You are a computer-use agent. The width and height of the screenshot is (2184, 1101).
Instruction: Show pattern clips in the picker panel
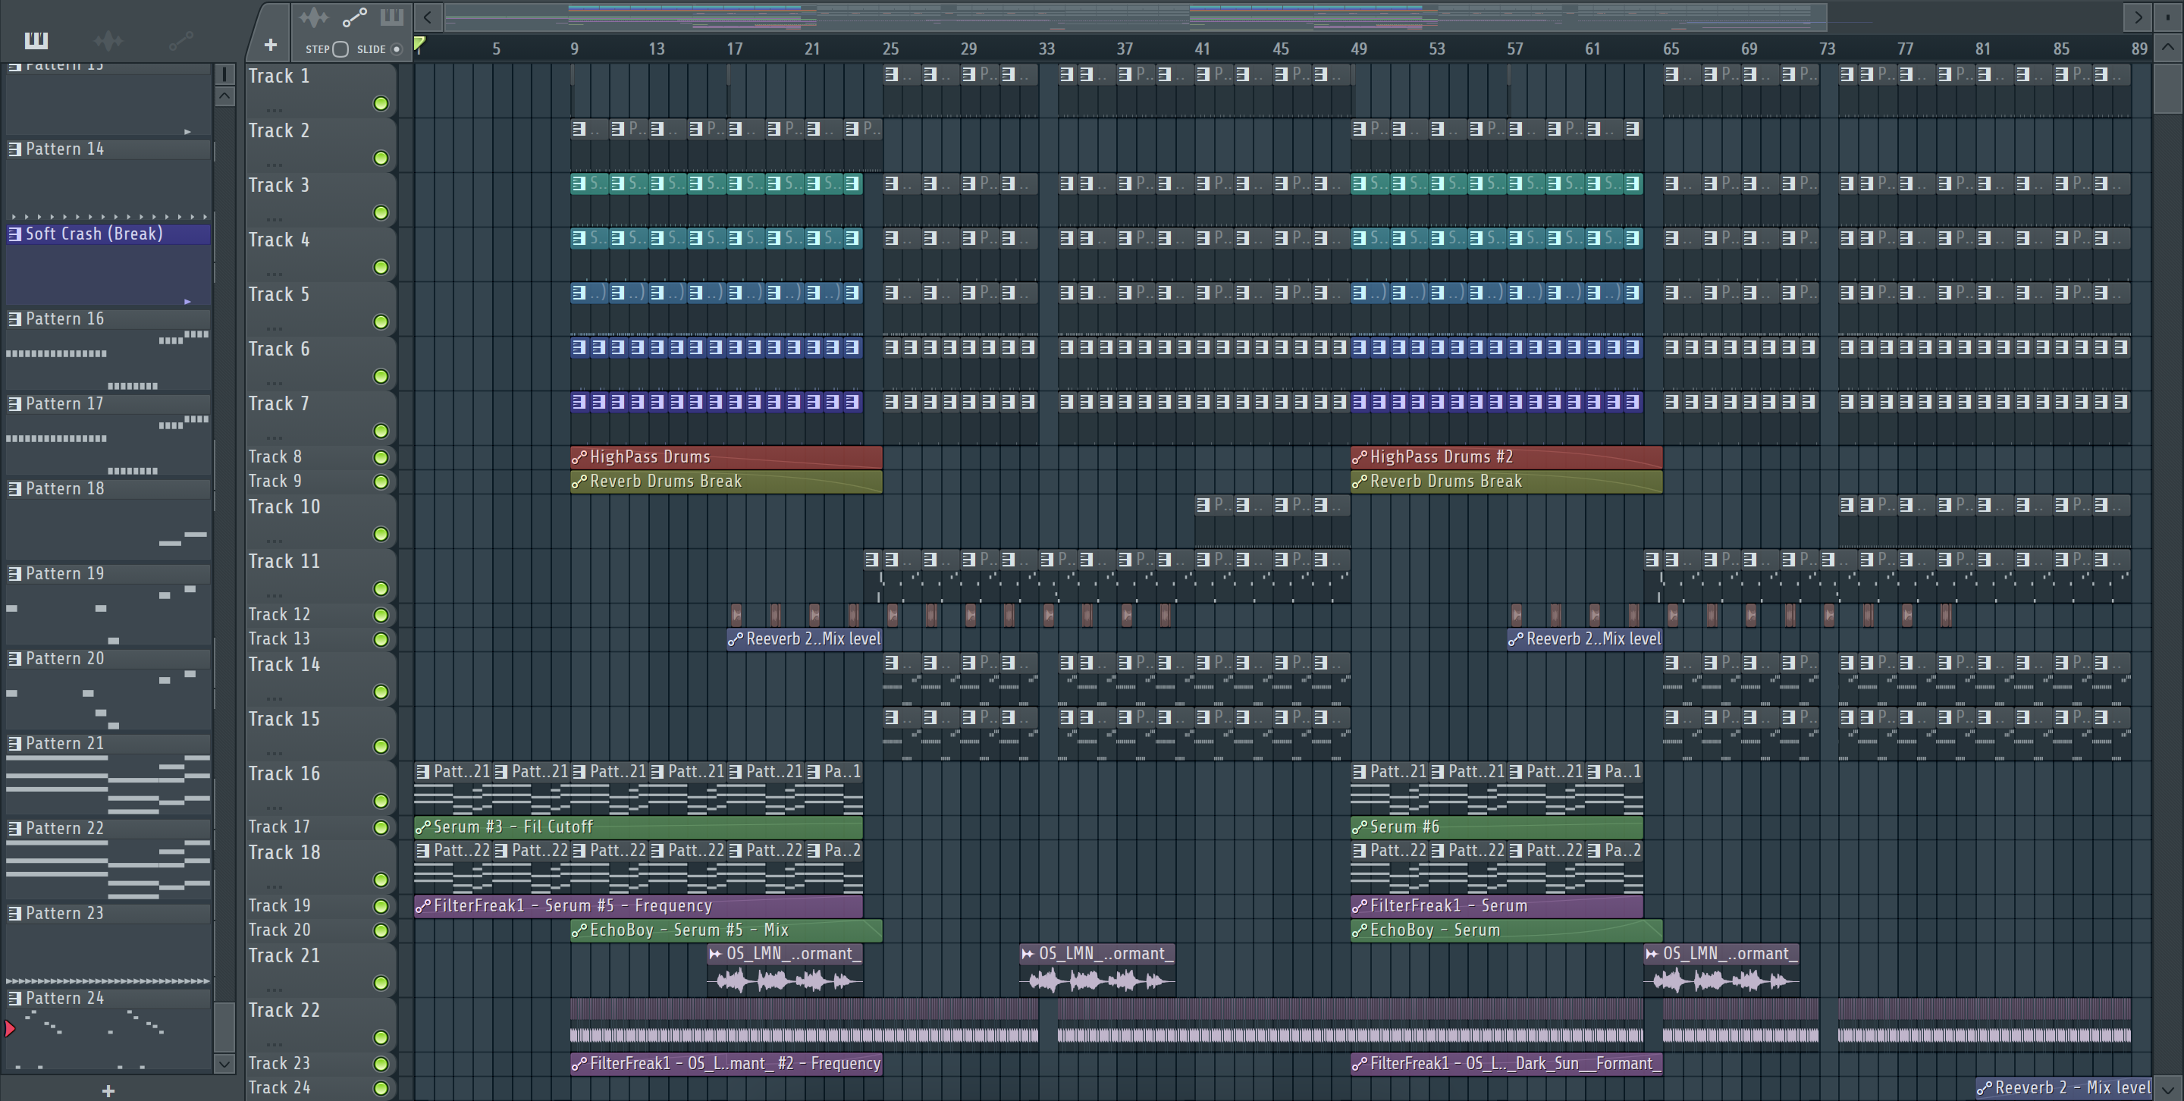pos(36,40)
